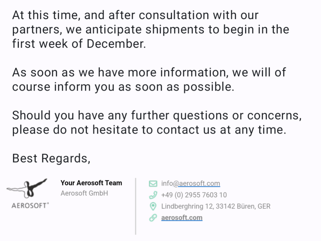Click the green envelope email icon

tap(153, 184)
